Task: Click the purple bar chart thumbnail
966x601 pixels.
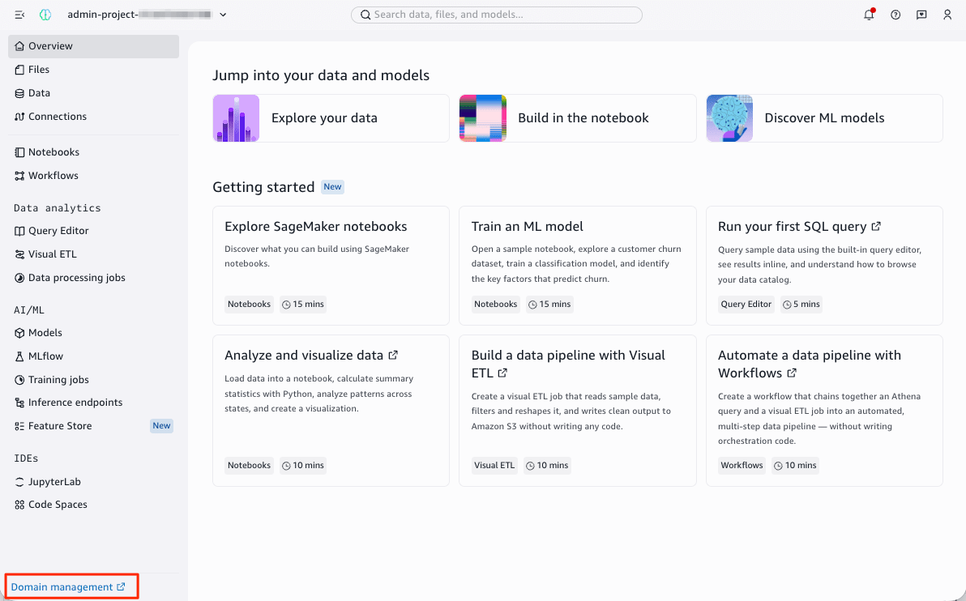Action: 236,118
